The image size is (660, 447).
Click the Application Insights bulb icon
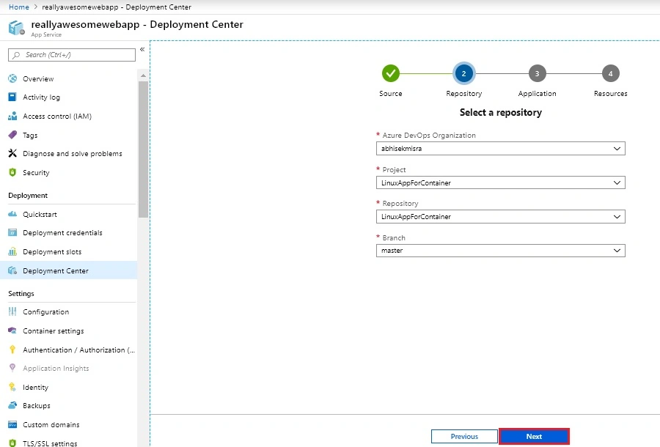coord(12,368)
